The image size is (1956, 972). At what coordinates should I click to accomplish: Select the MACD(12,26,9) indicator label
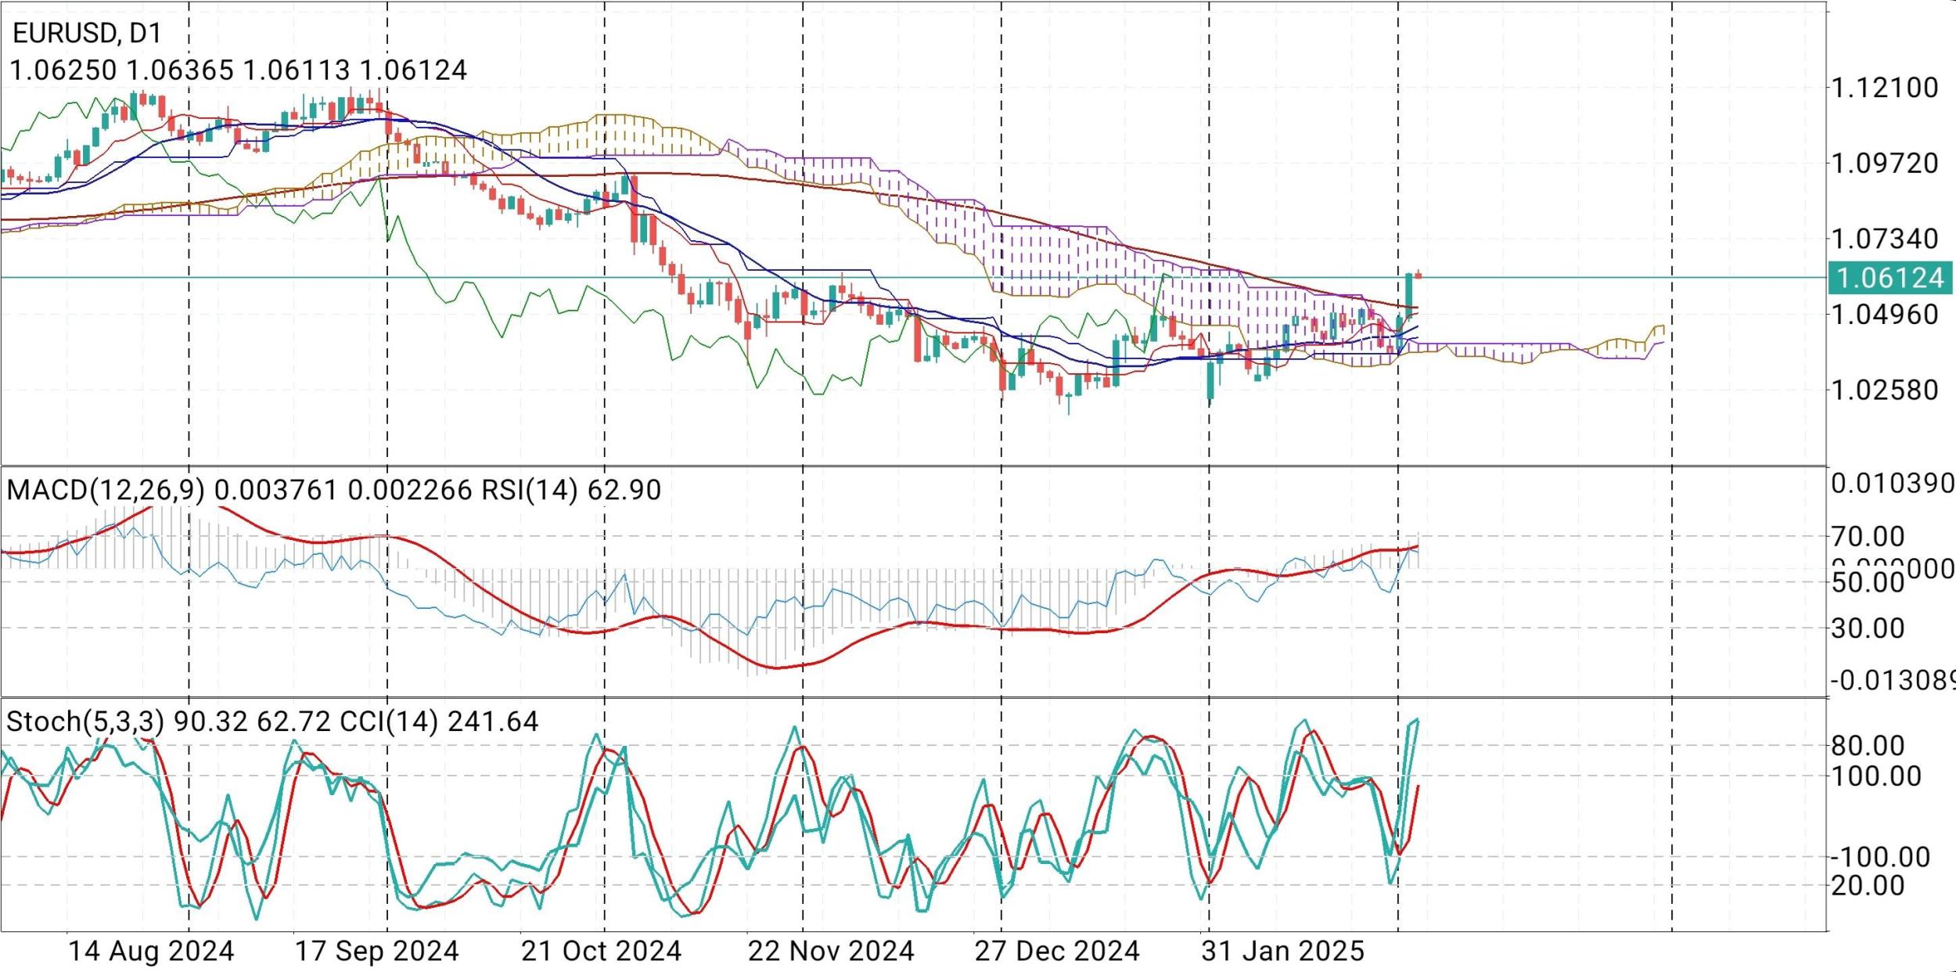point(106,490)
